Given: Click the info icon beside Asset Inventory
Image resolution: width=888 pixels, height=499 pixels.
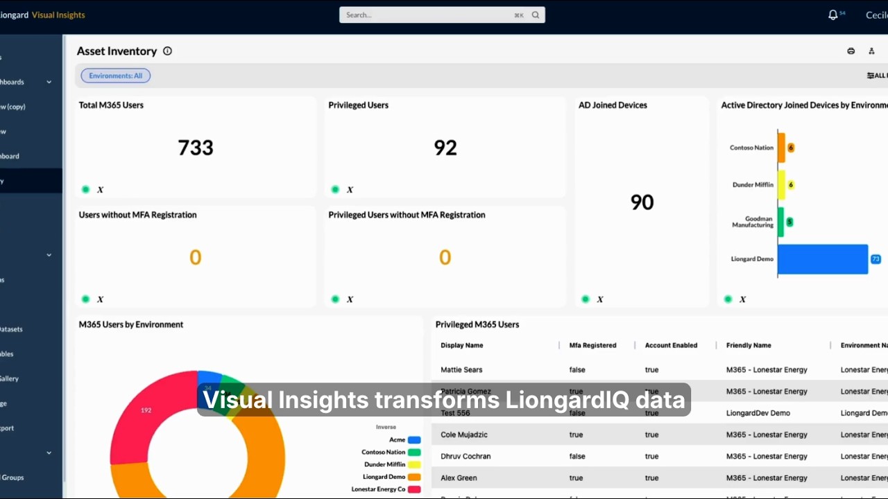Looking at the screenshot, I should 167,51.
